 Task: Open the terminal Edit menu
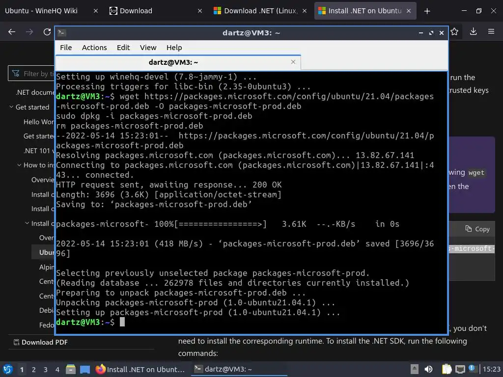point(123,48)
